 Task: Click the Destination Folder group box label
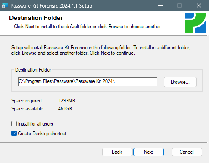[33, 70]
